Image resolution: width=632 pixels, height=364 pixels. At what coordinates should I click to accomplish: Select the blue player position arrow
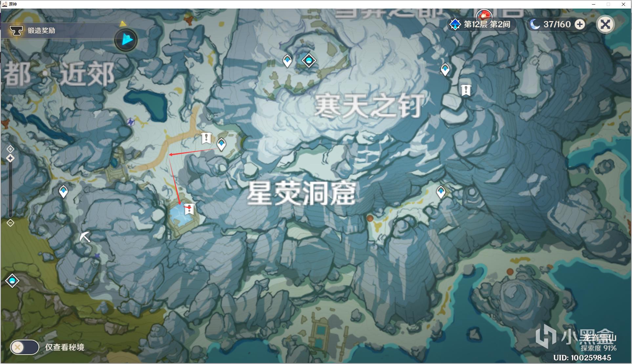tap(126, 40)
